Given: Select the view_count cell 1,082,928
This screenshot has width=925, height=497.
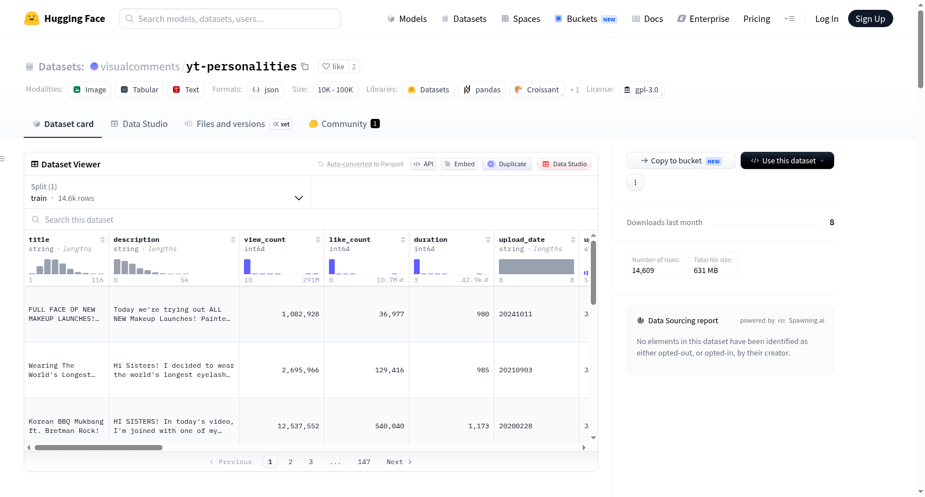Looking at the screenshot, I should (282, 314).
